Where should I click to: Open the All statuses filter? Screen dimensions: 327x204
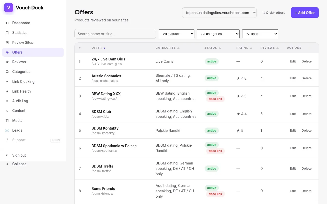click(x=177, y=34)
